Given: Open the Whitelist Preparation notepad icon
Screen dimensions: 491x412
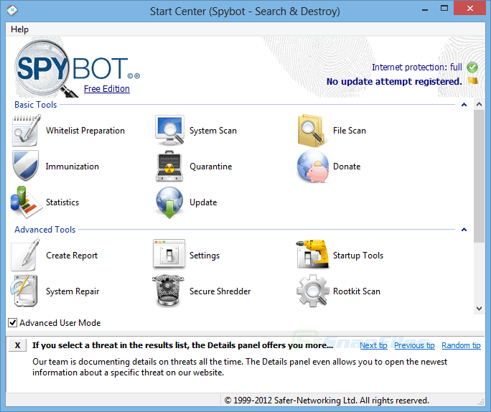Looking at the screenshot, I should point(27,130).
